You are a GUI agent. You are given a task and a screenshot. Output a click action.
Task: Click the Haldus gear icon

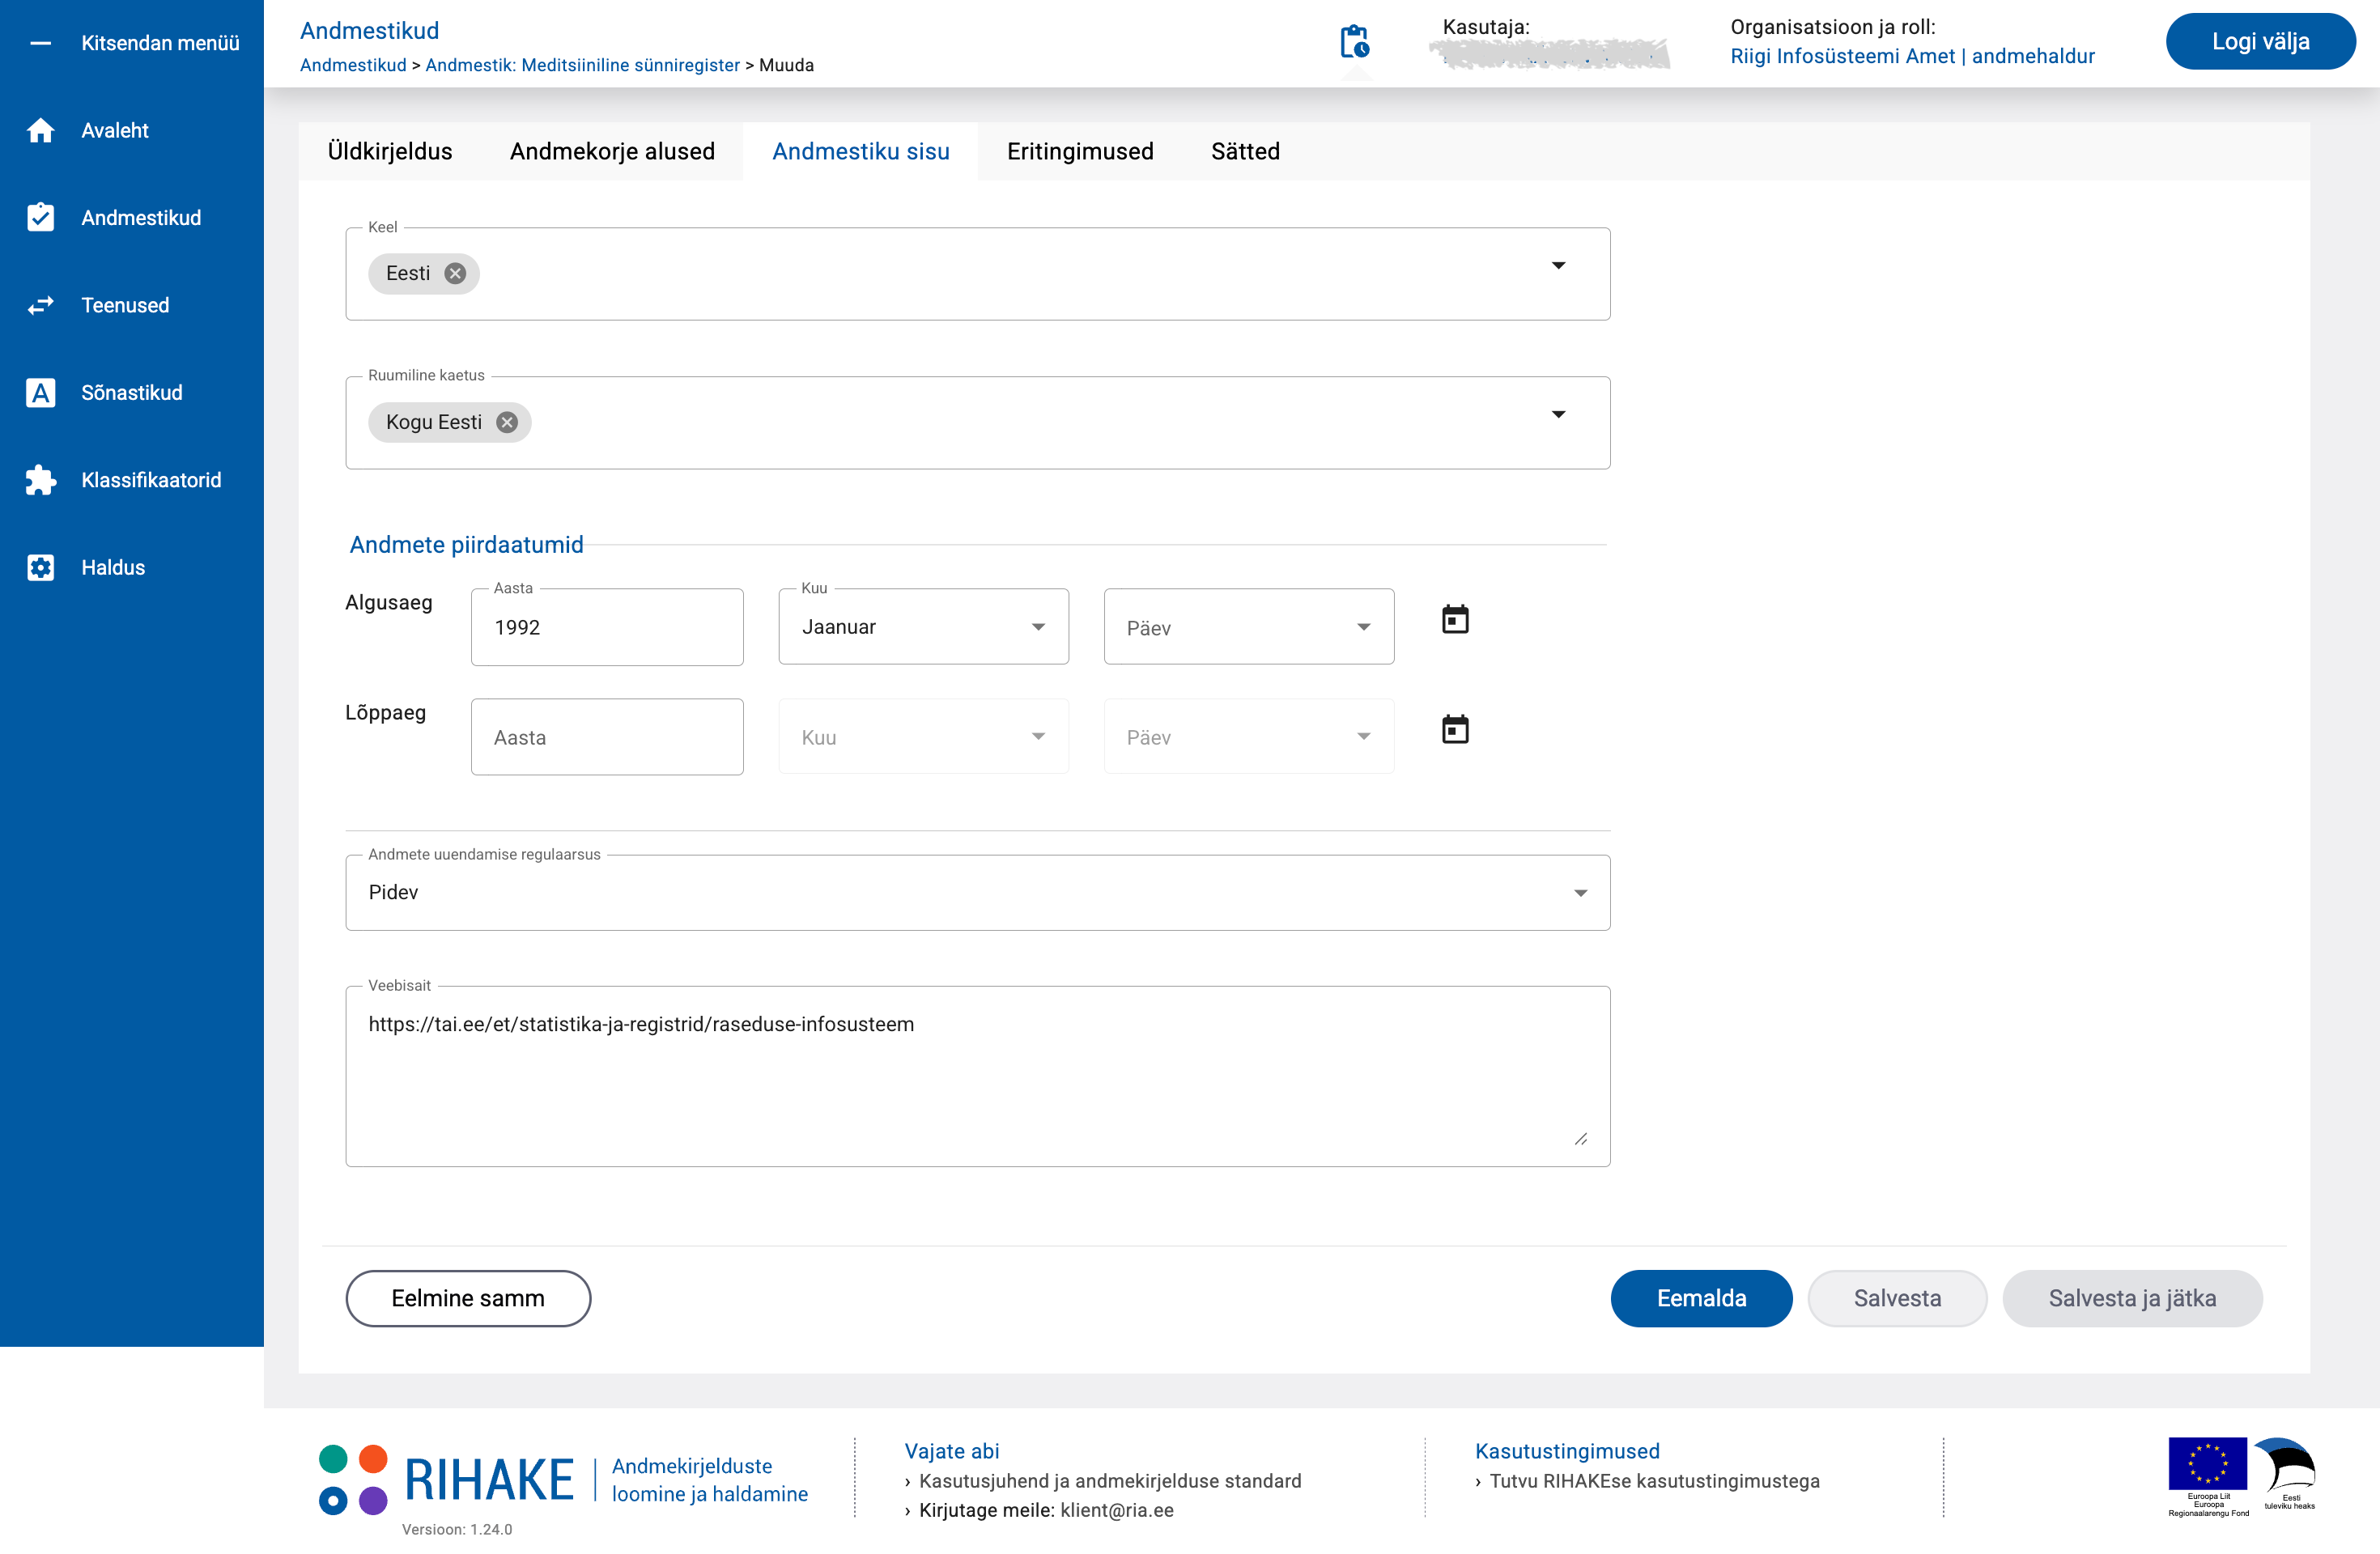point(40,567)
